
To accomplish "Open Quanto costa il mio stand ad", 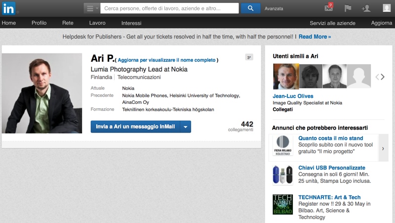I will point(330,138).
